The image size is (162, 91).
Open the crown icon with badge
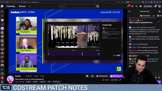155,6
